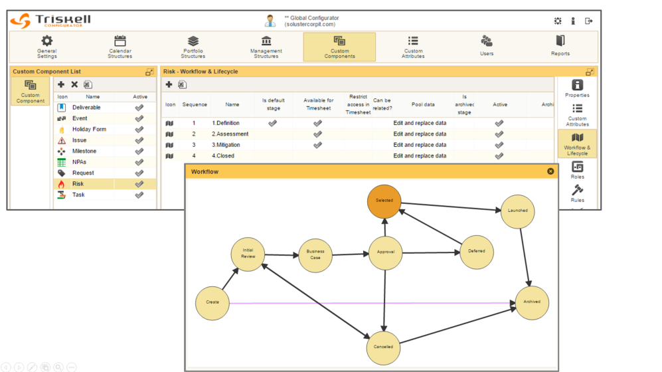Select the Launched workflow node
The image size is (662, 372).
[x=518, y=211]
